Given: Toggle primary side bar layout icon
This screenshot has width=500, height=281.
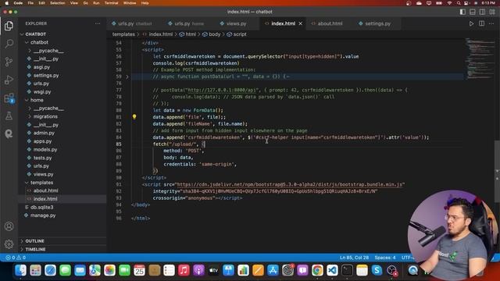Looking at the screenshot, I should click(x=462, y=12).
